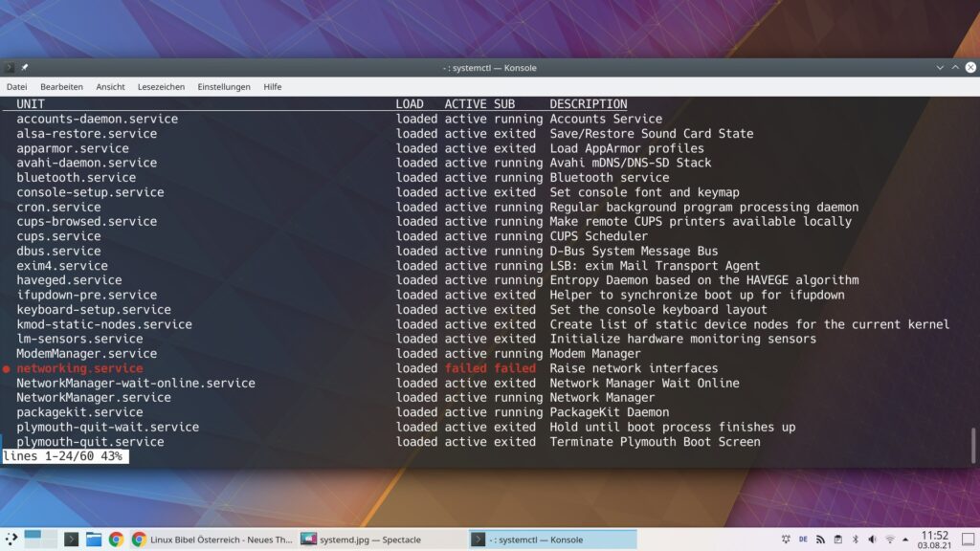The image size is (980, 551).
Task: Click keyboard-setup.service in the list
Action: [94, 310]
